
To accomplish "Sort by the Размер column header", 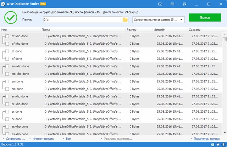I will (131, 30).
